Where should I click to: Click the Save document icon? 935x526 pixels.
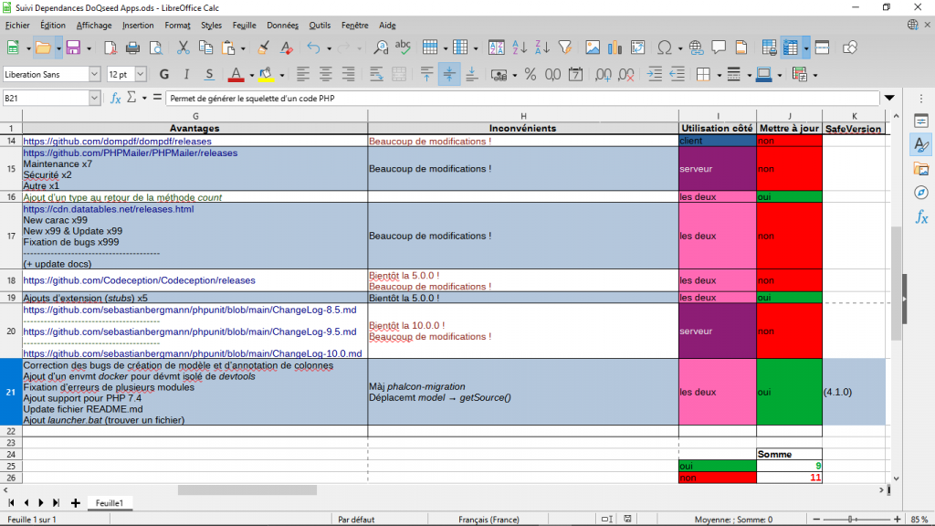click(73, 47)
